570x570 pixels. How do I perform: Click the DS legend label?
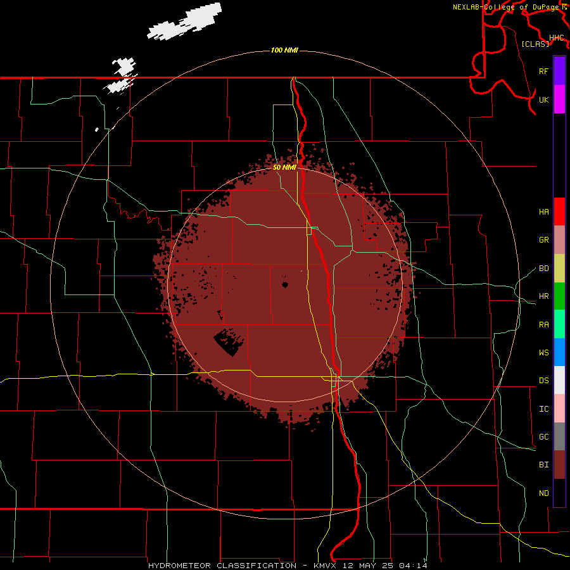coord(543,381)
